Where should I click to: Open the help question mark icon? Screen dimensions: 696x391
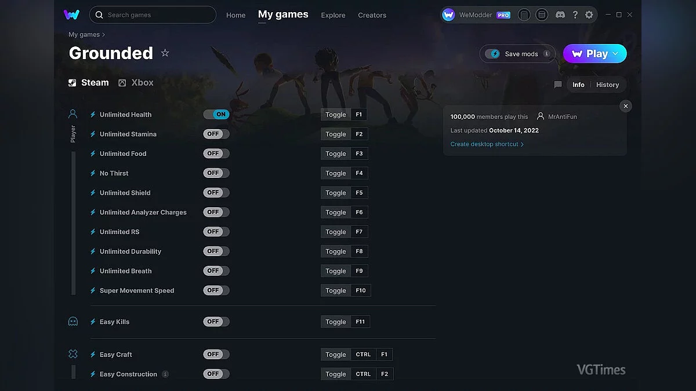[x=575, y=14]
